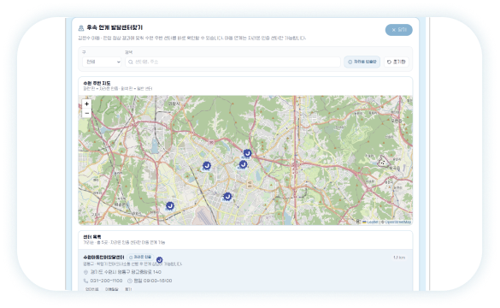Open the district dropdown set to 전체
This screenshot has width=500, height=308.
(x=102, y=62)
